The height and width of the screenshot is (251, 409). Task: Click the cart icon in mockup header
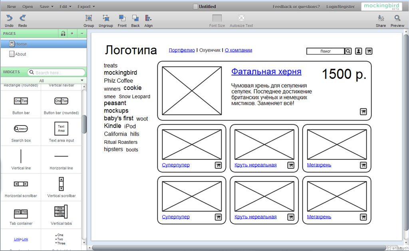369,51
